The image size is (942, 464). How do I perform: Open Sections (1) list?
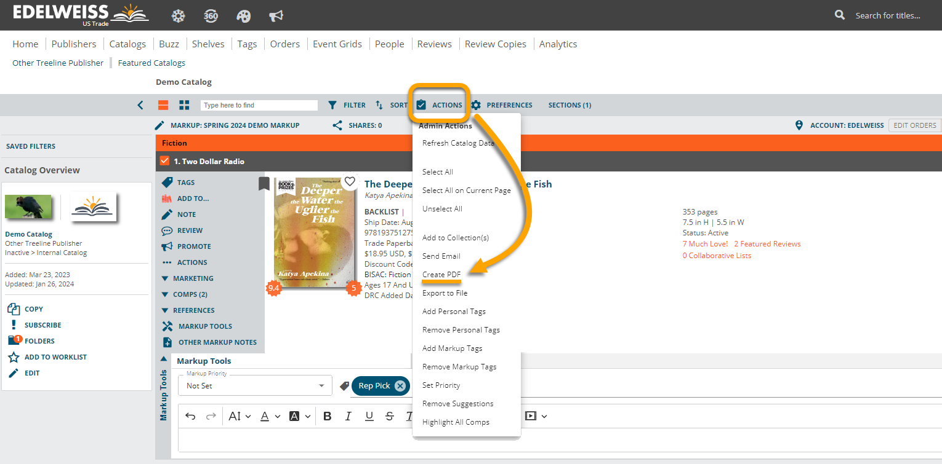[570, 105]
